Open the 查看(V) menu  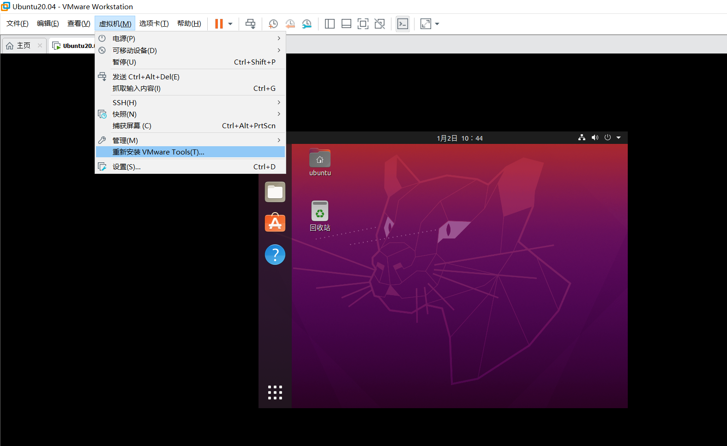tap(79, 24)
